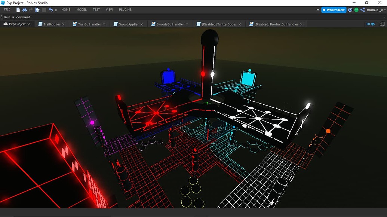Open the FILE menu
Viewport: 387px width, 217px height.
(7, 9)
